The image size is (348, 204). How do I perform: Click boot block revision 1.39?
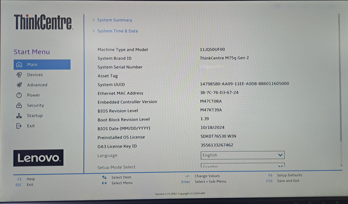(x=205, y=119)
